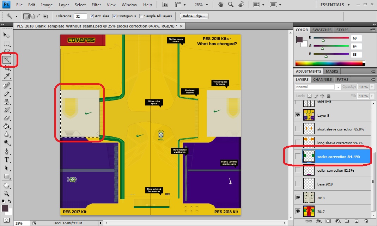The height and width of the screenshot is (226, 377).
Task: Click Add to selection mode icon
Action: point(32,16)
